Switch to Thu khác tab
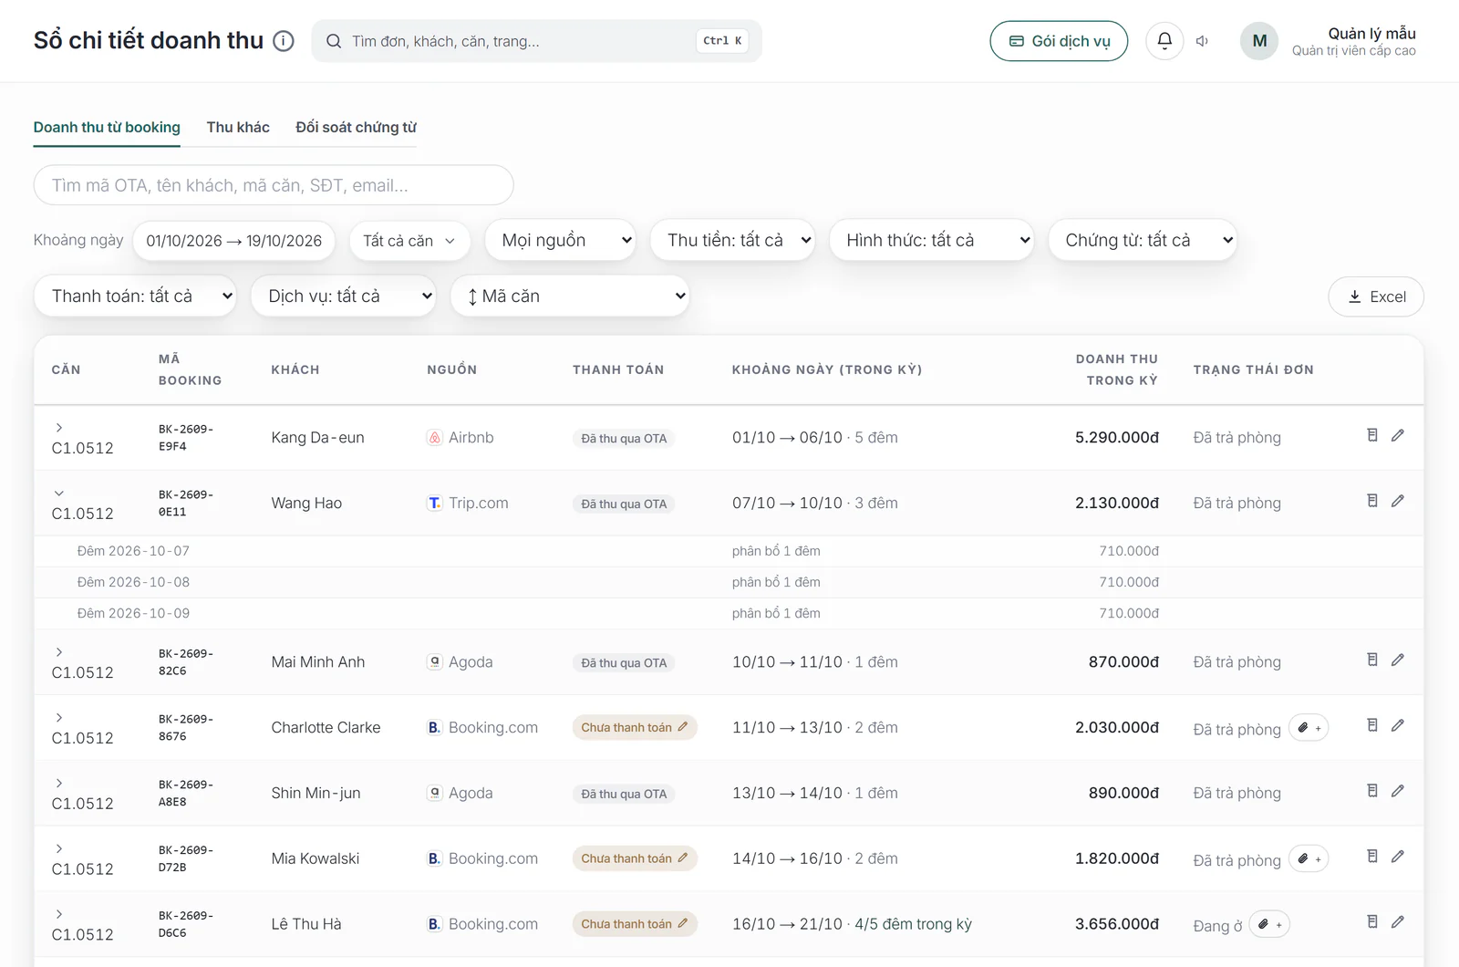Screen dimensions: 1459x967 coord(238,128)
